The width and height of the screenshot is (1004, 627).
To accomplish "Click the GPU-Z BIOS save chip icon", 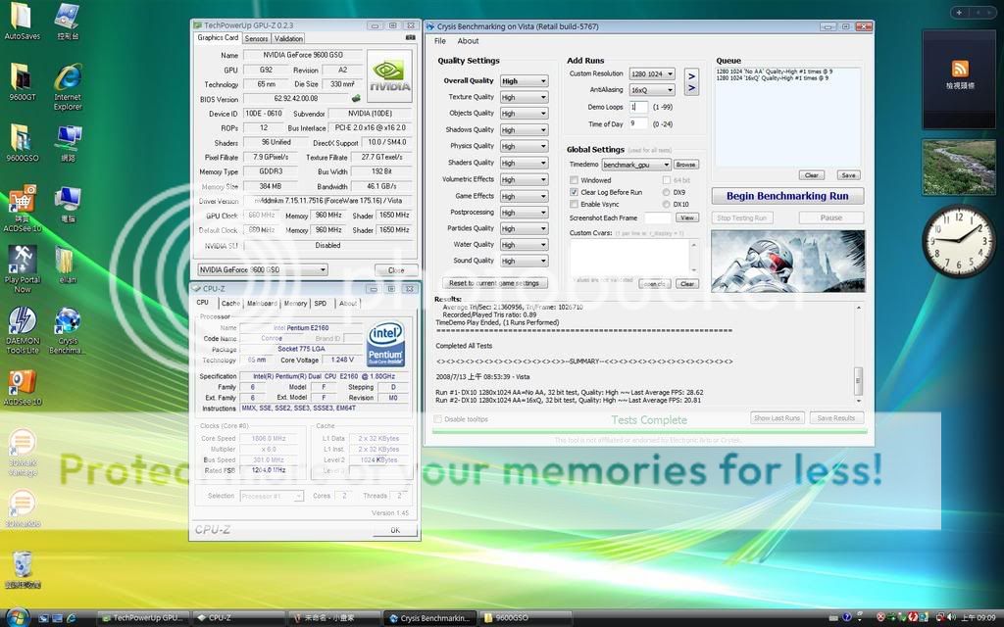I will pyautogui.click(x=355, y=99).
